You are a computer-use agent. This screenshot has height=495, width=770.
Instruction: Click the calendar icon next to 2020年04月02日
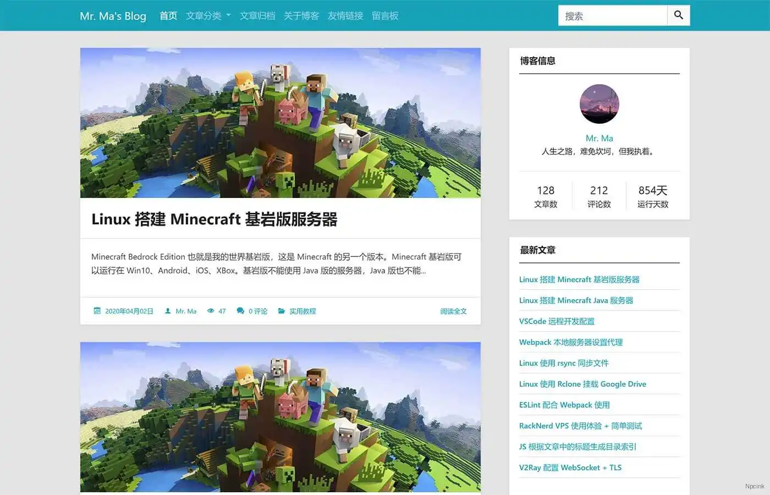[97, 311]
